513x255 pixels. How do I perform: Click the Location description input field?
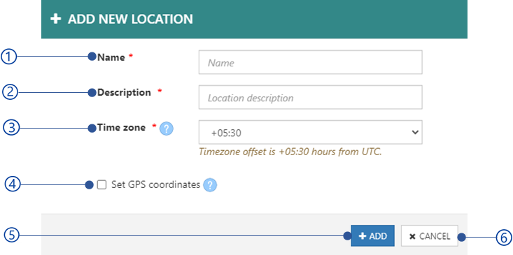(310, 97)
